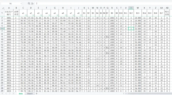Click the cell with 19.000 in row 2
The image size is (172, 95).
pyautogui.click(x=138, y=18)
